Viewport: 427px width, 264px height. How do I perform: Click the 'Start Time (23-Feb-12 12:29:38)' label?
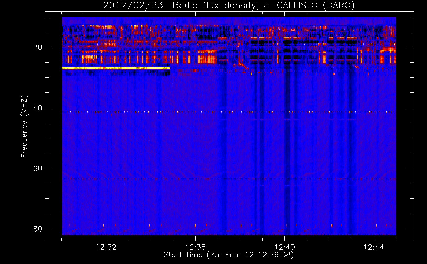click(229, 255)
